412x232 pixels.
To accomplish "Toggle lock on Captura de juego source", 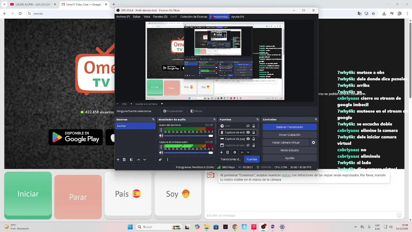I will (254, 139).
